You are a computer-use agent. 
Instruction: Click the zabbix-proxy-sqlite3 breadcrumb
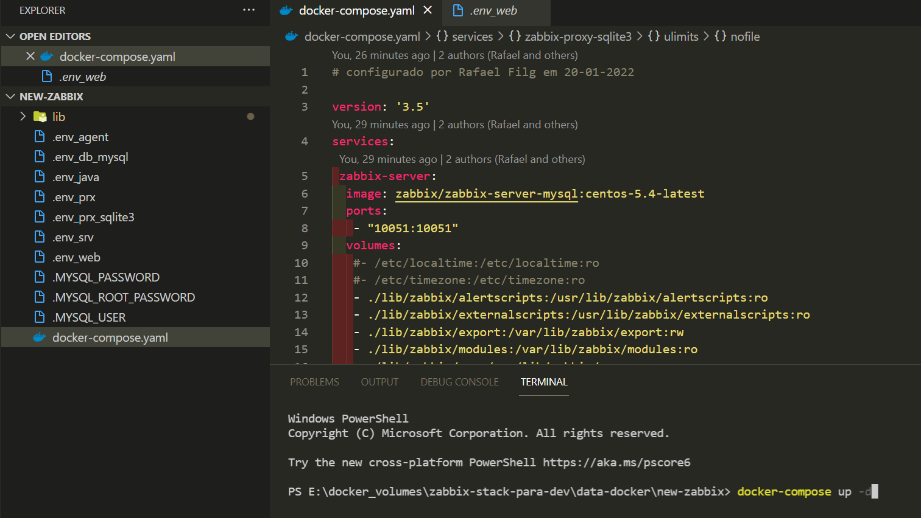578,36
